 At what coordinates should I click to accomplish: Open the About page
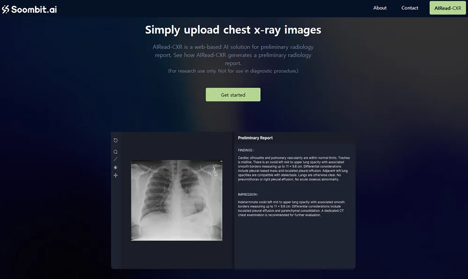(380, 8)
